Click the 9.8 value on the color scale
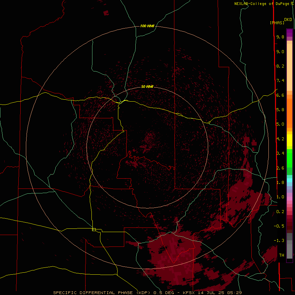The image size is (295, 295). click(280, 37)
